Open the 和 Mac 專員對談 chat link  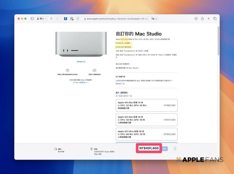tap(81, 83)
